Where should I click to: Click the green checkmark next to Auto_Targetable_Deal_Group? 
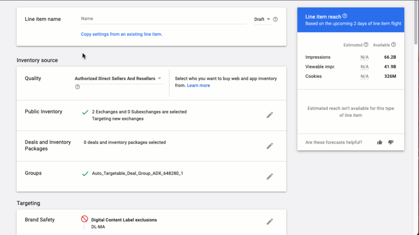tap(85, 173)
